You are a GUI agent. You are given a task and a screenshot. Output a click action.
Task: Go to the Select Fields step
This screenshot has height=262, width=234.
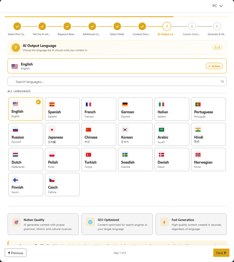click(117, 26)
